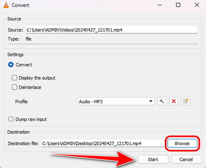The width and height of the screenshot is (206, 168).
Task: Click the Type value 'file' text
Action: pyautogui.click(x=29, y=39)
